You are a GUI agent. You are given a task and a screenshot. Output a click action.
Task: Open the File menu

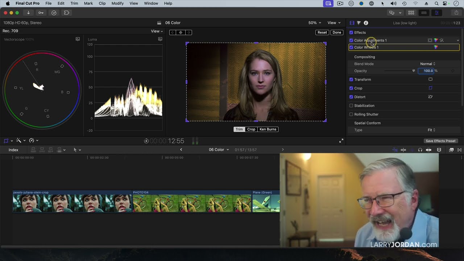pos(48,3)
